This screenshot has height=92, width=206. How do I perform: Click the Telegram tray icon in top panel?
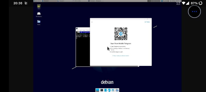tap(162, 1)
